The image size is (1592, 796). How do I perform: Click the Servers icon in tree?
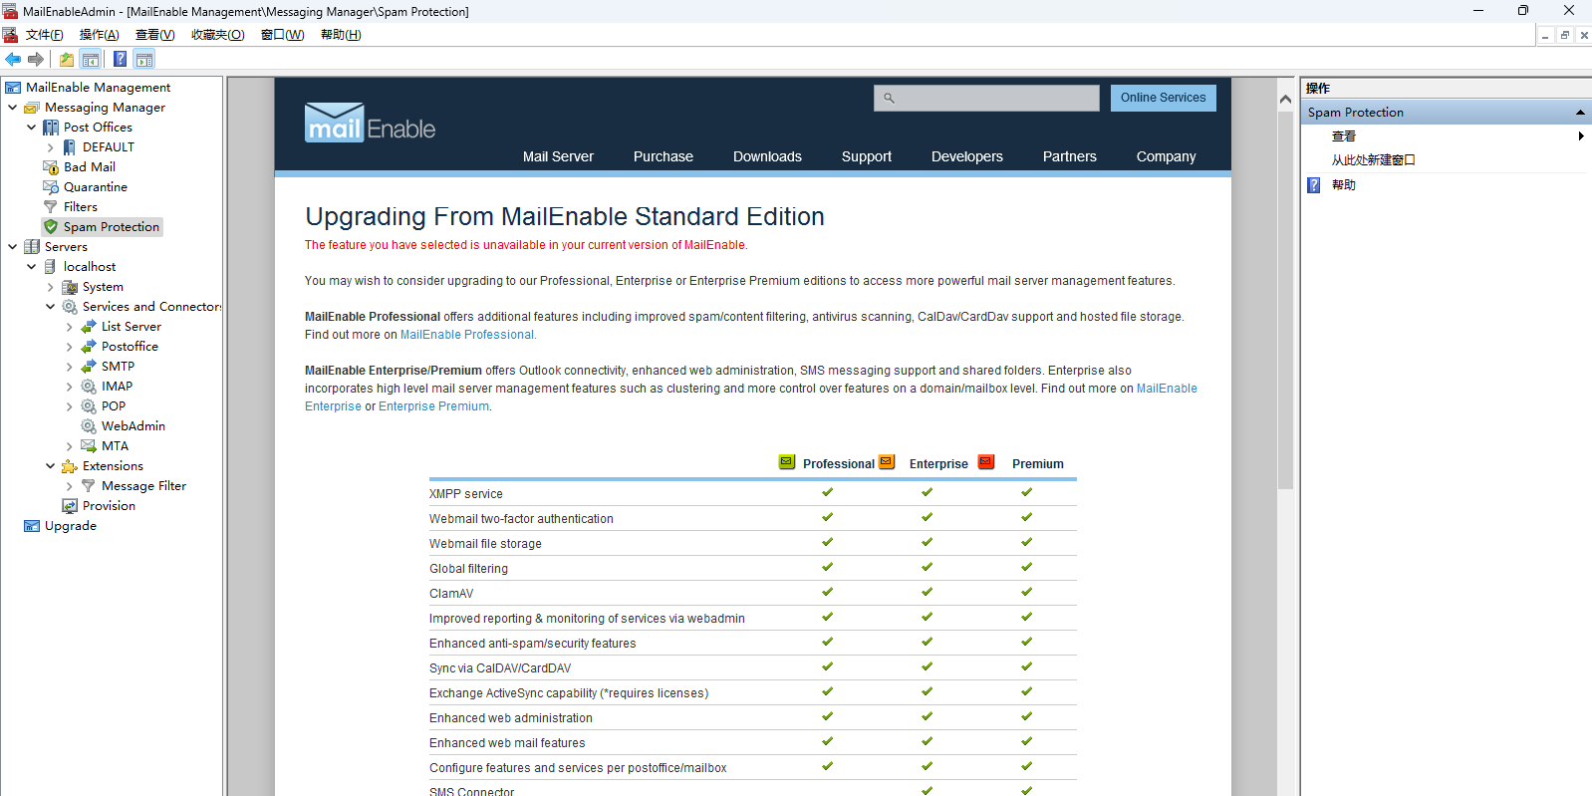coord(32,247)
